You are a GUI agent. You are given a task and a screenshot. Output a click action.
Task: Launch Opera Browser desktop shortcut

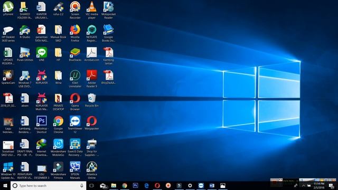75,102
